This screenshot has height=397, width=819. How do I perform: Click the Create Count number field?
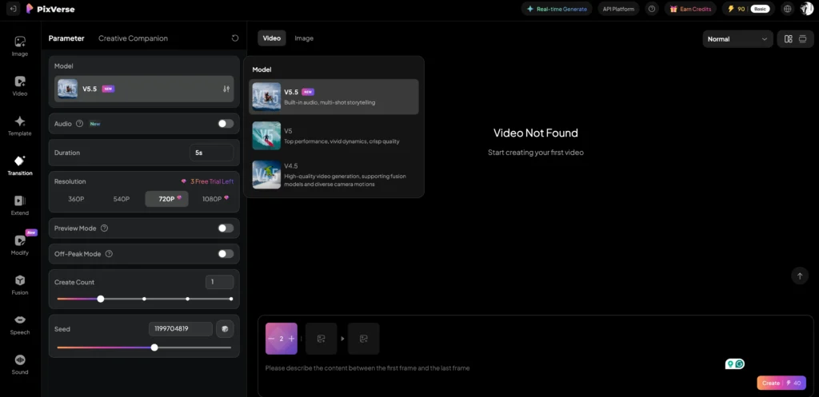pos(219,282)
